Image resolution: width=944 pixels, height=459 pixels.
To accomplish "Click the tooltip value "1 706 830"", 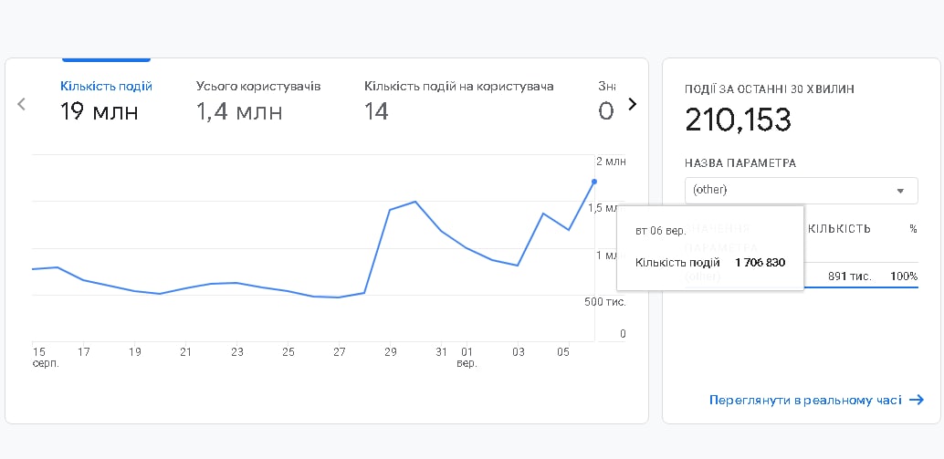I will coord(760,263).
